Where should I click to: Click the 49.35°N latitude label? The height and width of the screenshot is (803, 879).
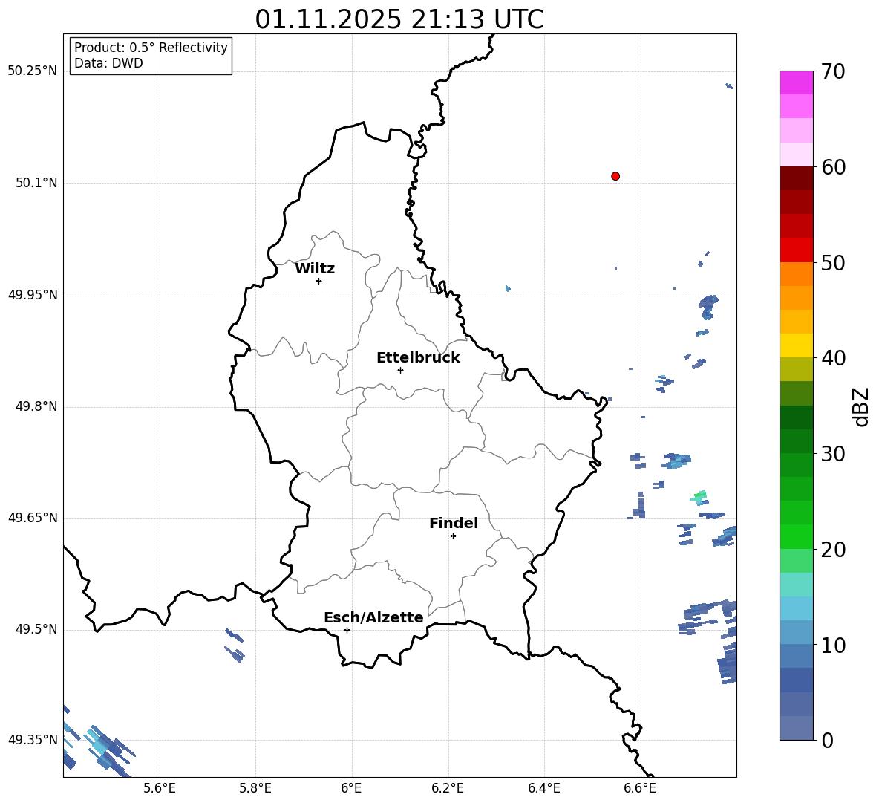[x=33, y=740]
